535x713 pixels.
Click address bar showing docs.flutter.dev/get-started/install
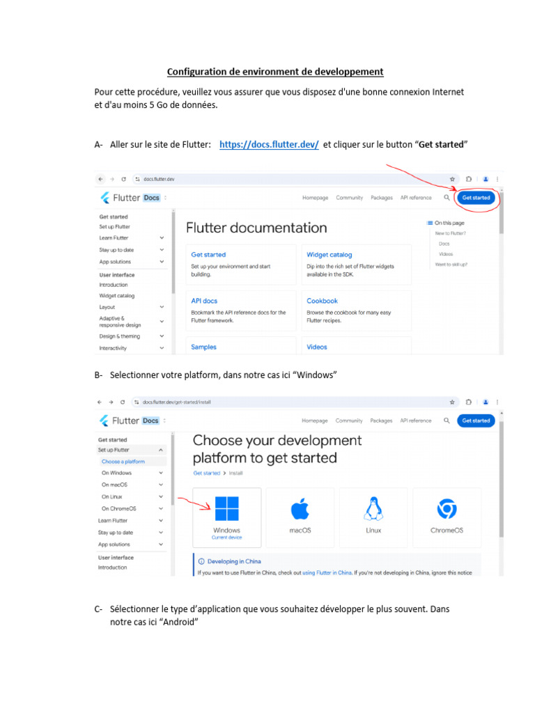pyautogui.click(x=291, y=402)
